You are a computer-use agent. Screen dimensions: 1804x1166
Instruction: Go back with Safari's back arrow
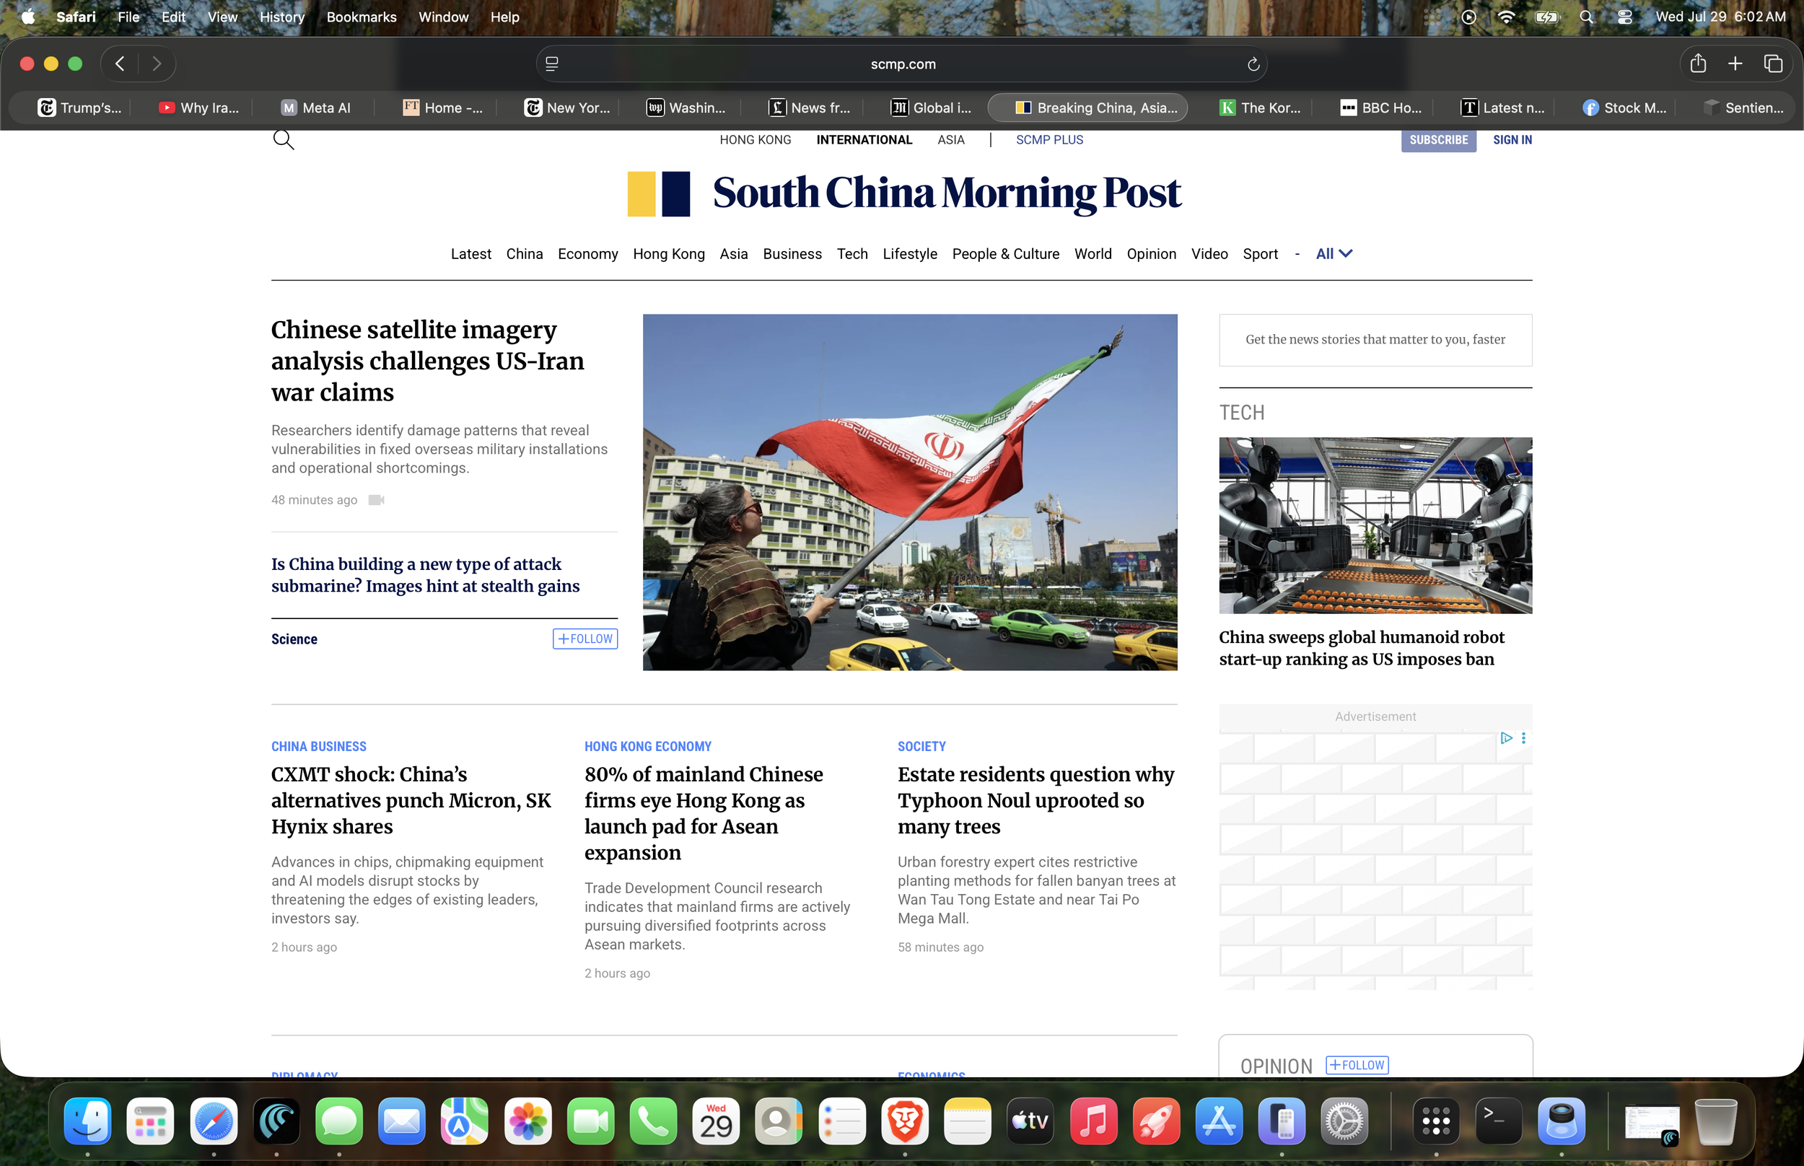[x=120, y=63]
